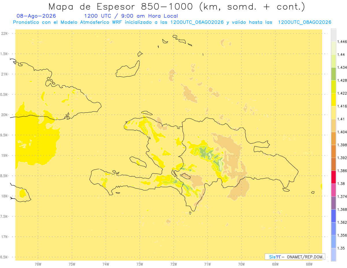This screenshot has width=347, height=268.
Task: Click the latitude label '19N'
Action: [x=4, y=155]
